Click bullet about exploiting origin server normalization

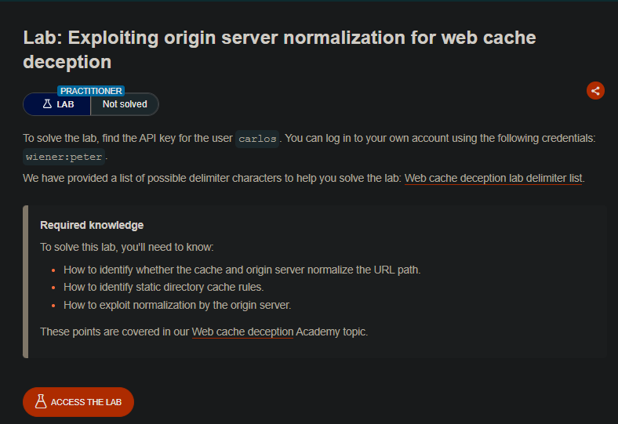[x=177, y=305]
